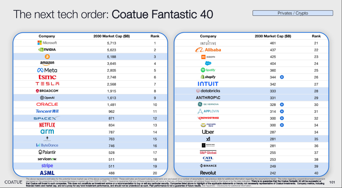The height and width of the screenshot is (188, 342).
Task: Click the red Oracle logo
Action: tap(47, 104)
